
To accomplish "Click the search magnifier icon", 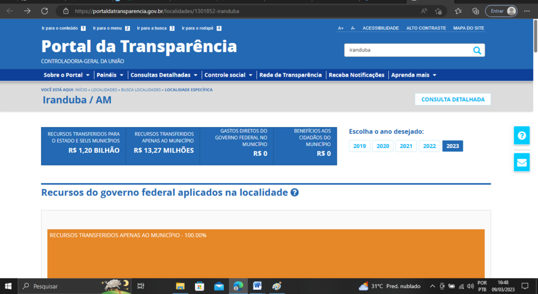I will [x=477, y=50].
